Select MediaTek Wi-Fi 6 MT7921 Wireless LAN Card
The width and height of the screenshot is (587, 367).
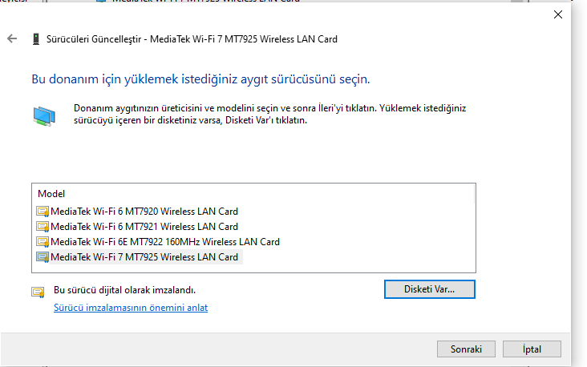point(144,227)
